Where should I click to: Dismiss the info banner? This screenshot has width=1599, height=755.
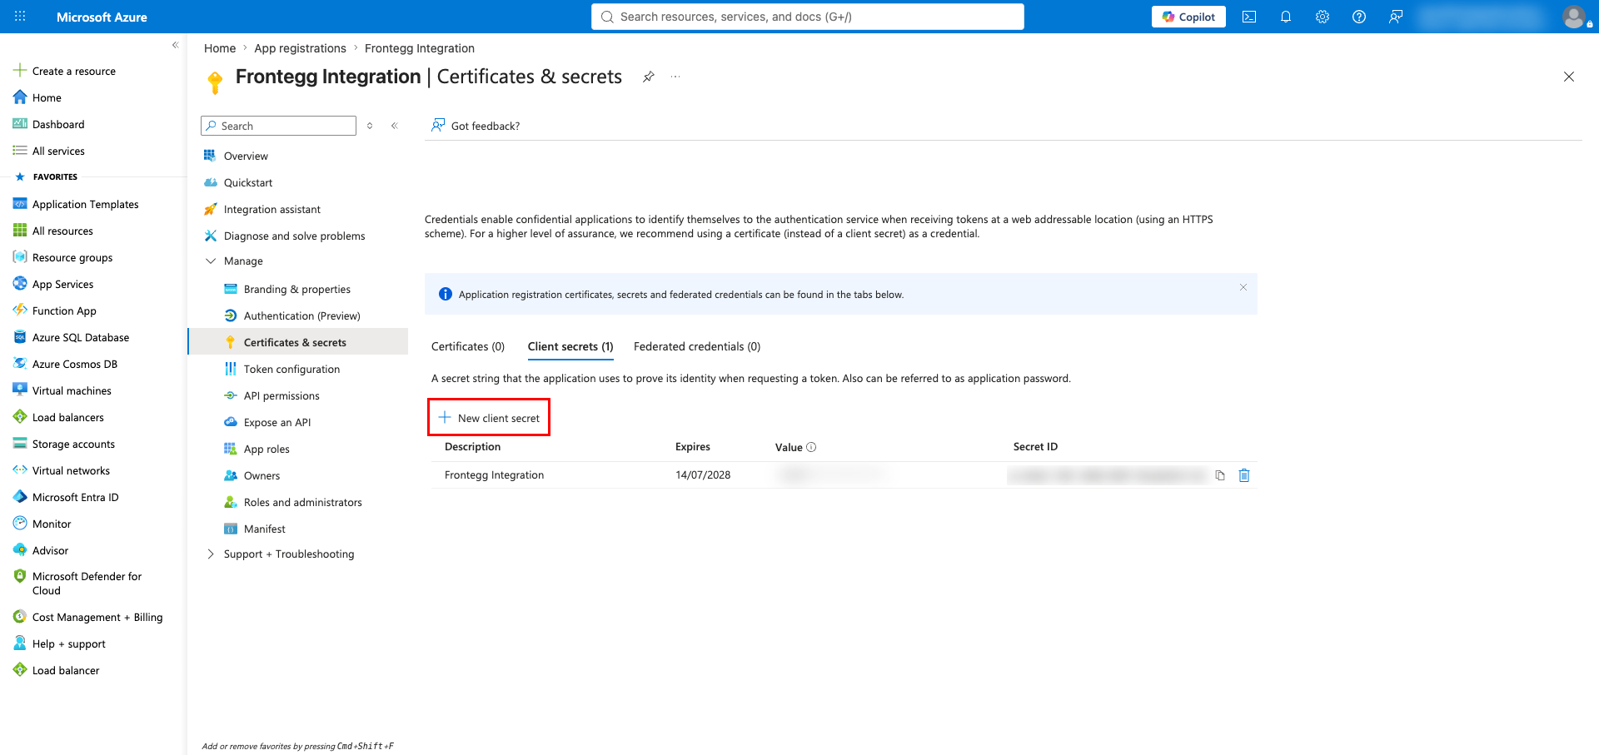click(1243, 287)
